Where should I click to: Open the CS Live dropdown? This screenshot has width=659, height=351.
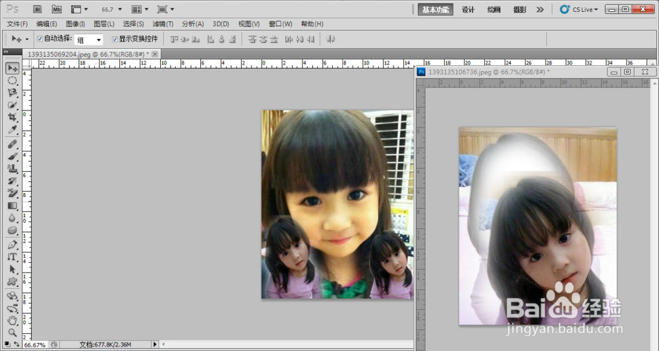coord(579,9)
